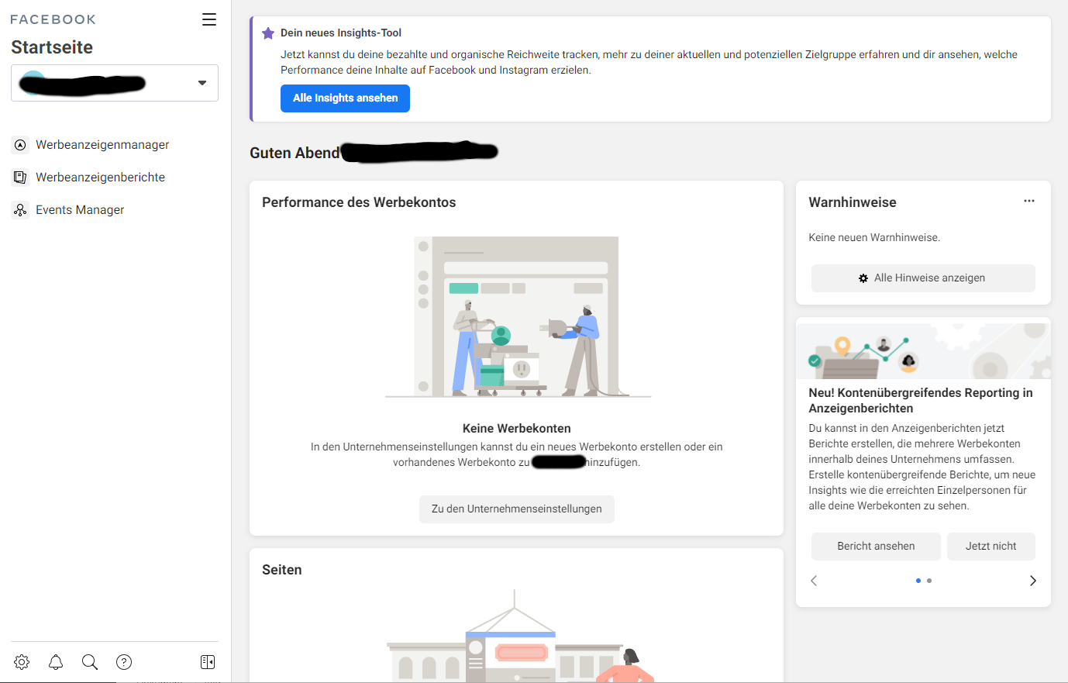The width and height of the screenshot is (1068, 683).
Task: Click the Werbeanzeigenberichte report icon
Action: click(x=20, y=178)
